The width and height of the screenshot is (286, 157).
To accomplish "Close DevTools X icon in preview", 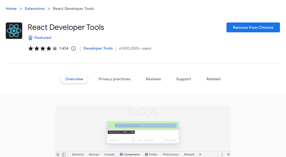I will click(x=228, y=155).
